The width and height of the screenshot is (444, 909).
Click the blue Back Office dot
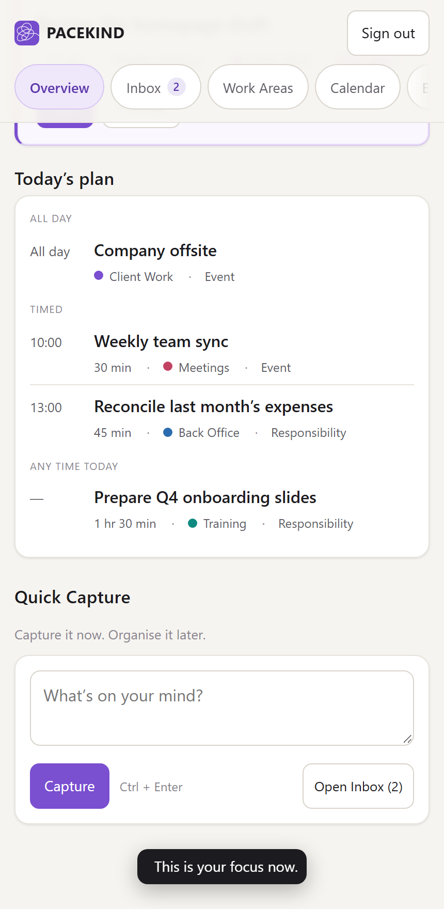coord(168,432)
